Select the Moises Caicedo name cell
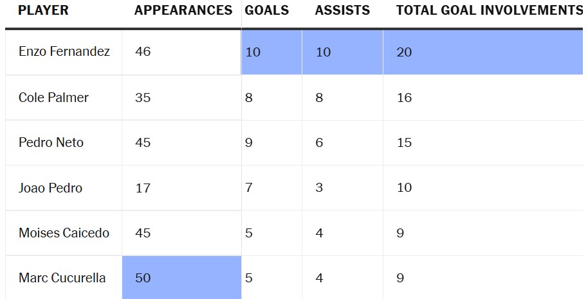Screen dimensions: 588x299 pyautogui.click(x=64, y=233)
